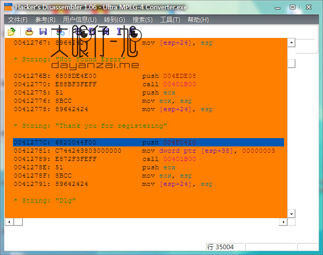Select line 00412770 call 00401B00
Image resolution: width=323 pixels, height=255 pixels.
[x=105, y=84]
